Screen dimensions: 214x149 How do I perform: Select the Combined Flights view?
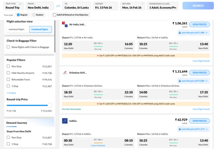[40, 29]
